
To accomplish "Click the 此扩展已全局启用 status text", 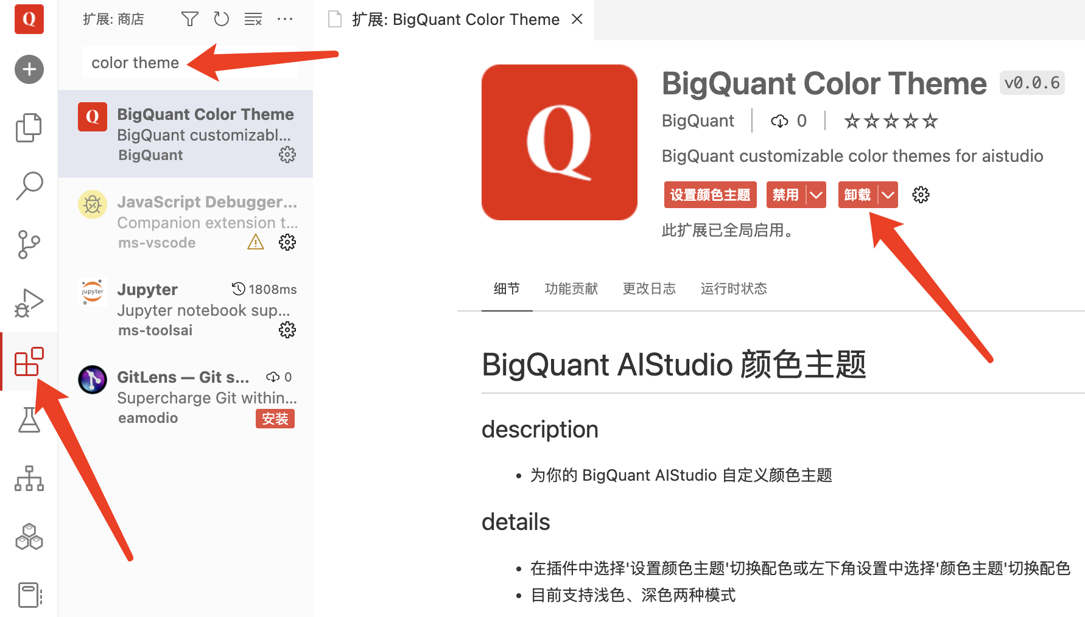I will point(730,231).
